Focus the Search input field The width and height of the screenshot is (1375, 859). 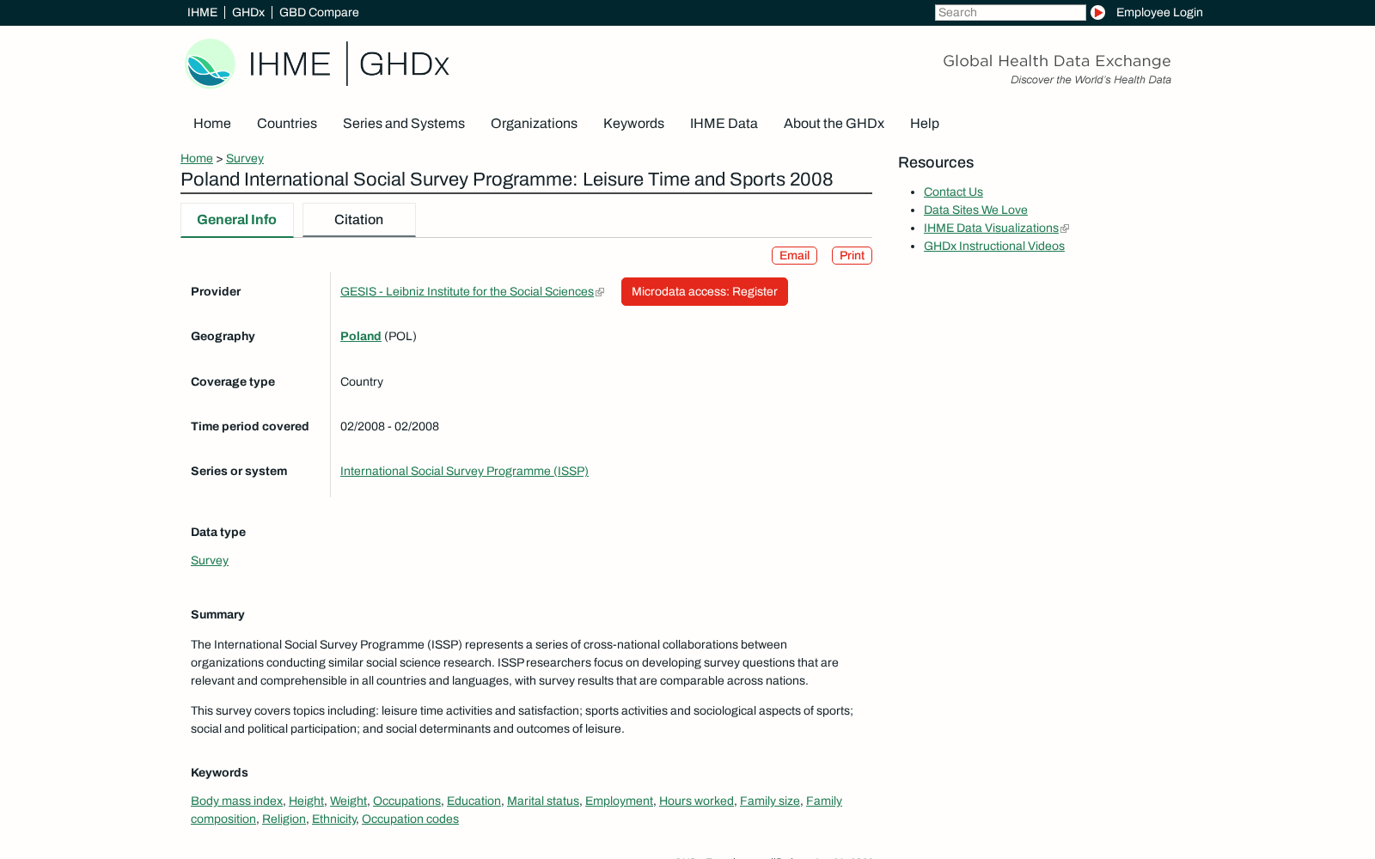click(1010, 12)
